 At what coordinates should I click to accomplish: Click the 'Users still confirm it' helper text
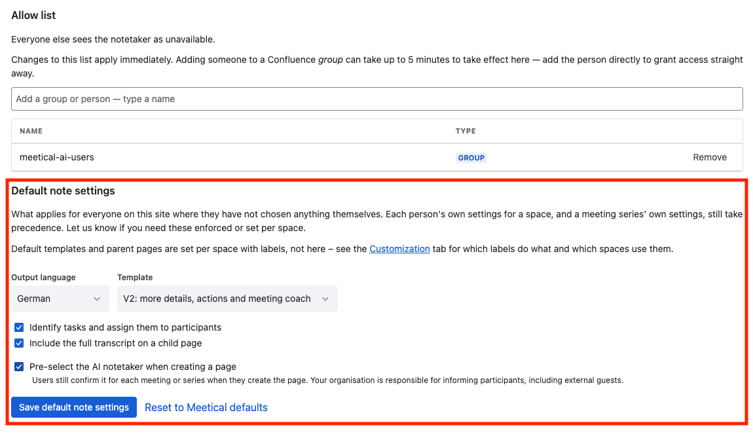327,380
